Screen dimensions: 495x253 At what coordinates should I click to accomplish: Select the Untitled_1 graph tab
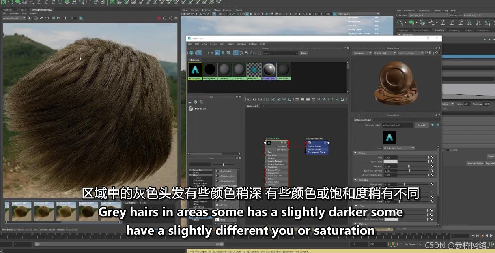point(252,106)
